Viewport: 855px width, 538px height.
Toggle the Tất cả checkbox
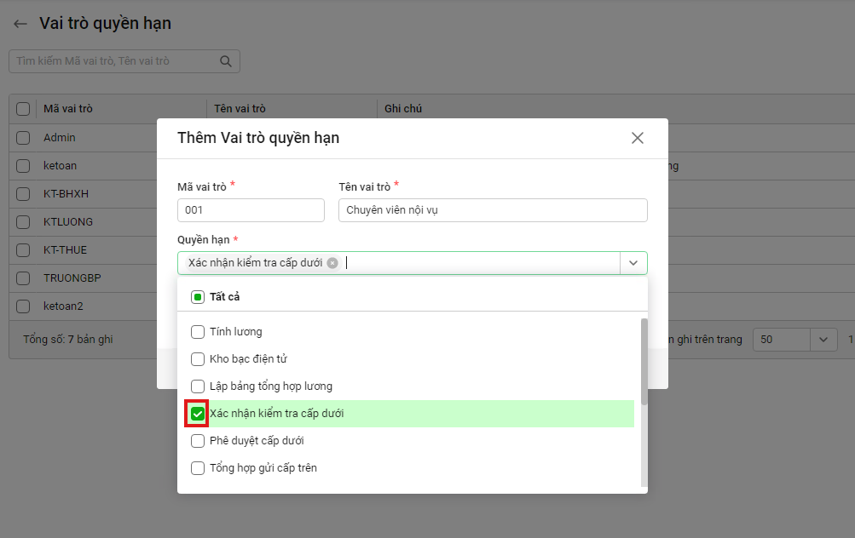pyautogui.click(x=198, y=297)
